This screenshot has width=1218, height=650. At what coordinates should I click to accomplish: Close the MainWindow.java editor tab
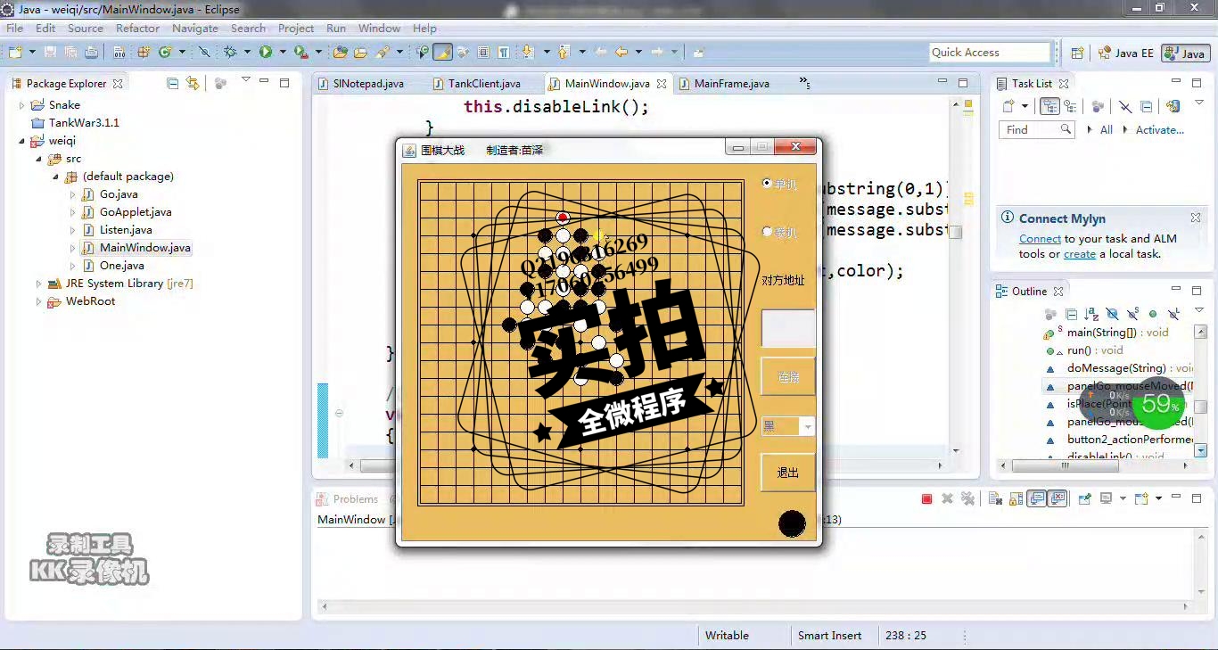pos(662,84)
